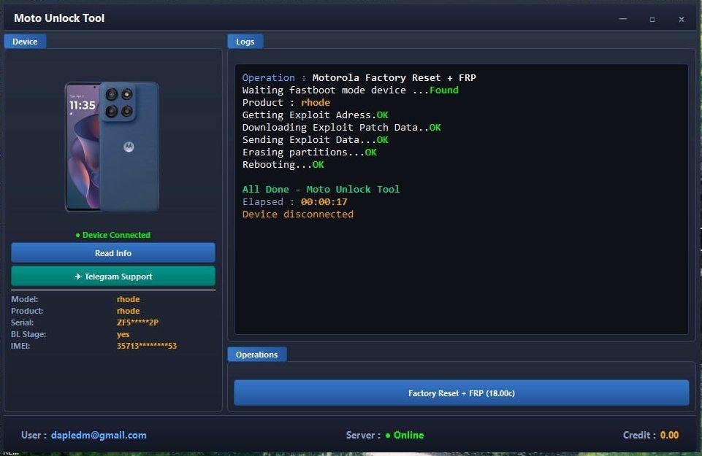Start the Factory Reset + FRP (18.00c) operation

click(x=460, y=393)
